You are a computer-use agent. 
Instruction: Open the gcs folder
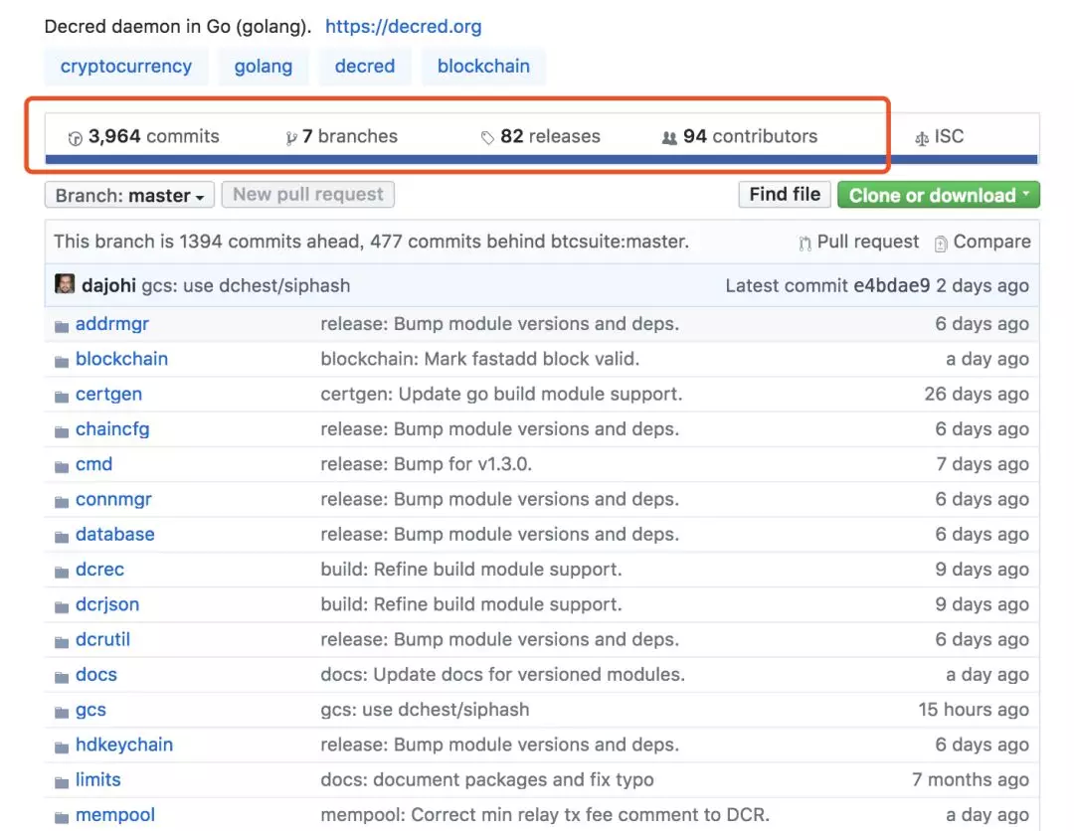(90, 710)
